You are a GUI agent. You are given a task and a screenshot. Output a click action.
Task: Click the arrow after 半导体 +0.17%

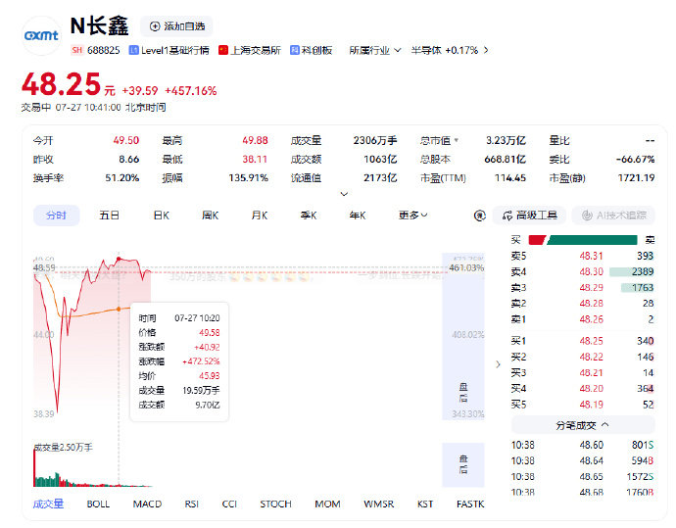pyautogui.click(x=486, y=50)
